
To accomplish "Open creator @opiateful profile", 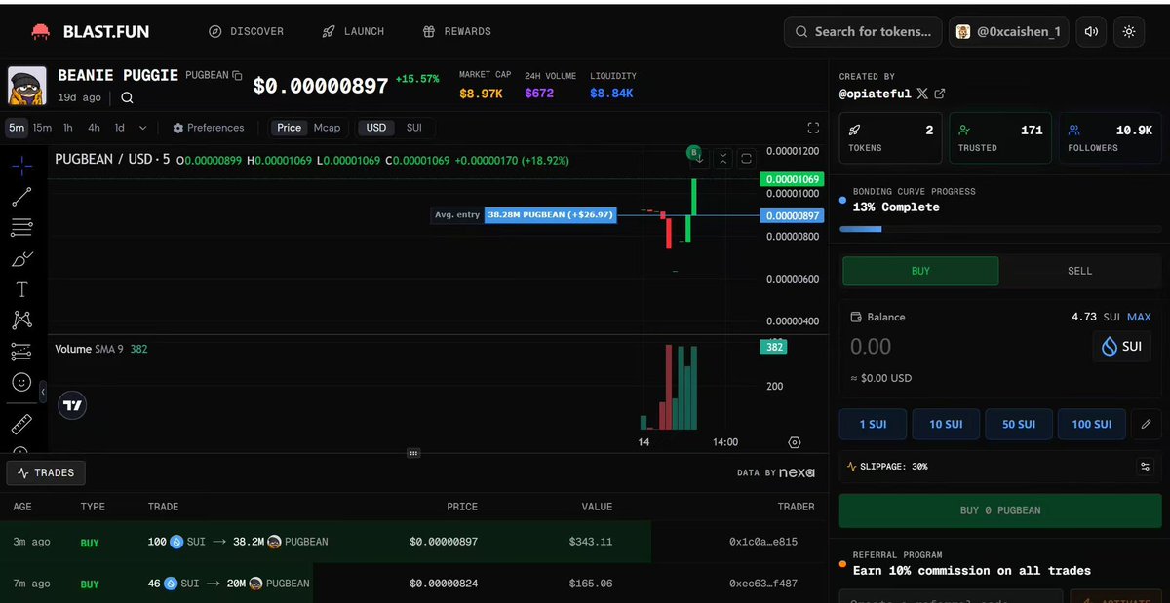I will tap(876, 94).
